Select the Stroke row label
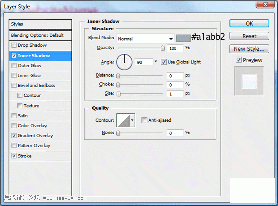The height and width of the screenshot is (206, 278). coord(25,156)
